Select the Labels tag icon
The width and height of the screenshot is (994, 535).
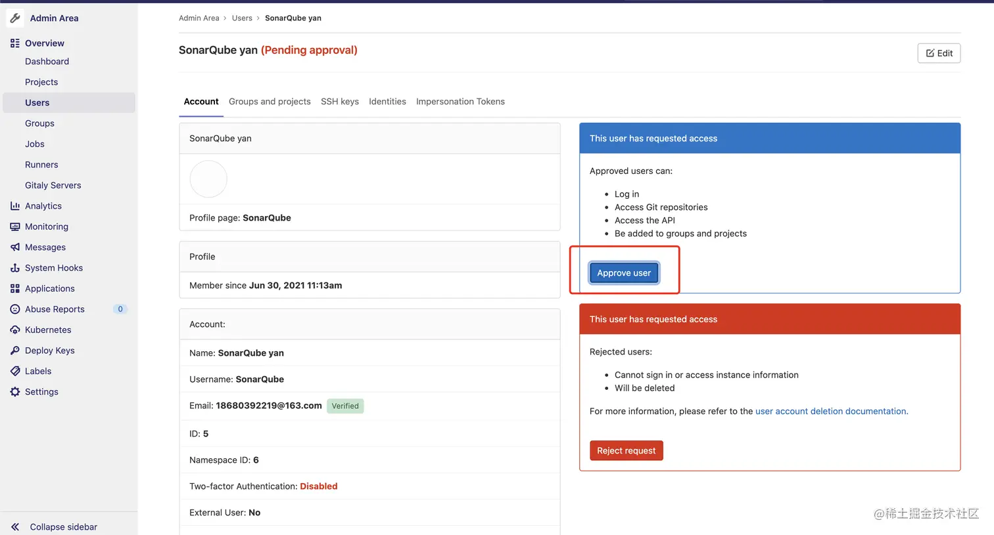15,371
